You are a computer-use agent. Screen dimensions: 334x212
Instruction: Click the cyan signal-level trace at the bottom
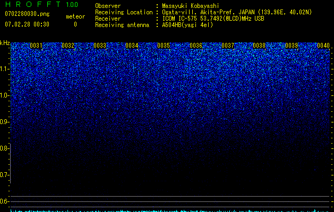coord(170,211)
